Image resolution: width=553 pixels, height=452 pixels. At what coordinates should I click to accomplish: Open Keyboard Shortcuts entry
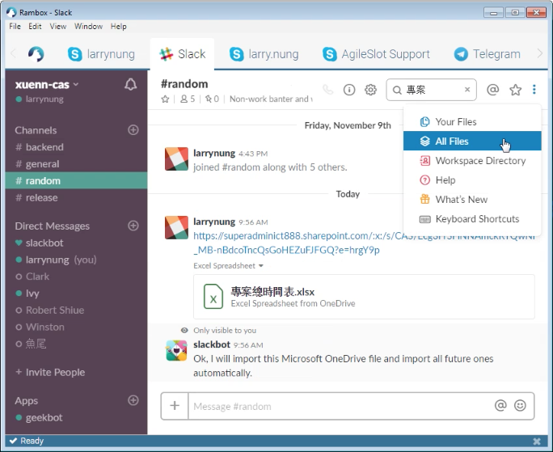click(x=472, y=219)
